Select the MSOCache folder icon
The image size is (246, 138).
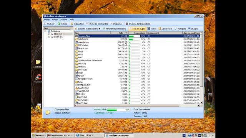click(76, 45)
